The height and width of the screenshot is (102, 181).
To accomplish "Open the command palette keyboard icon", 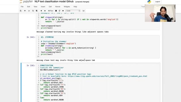I will pos(84,11).
